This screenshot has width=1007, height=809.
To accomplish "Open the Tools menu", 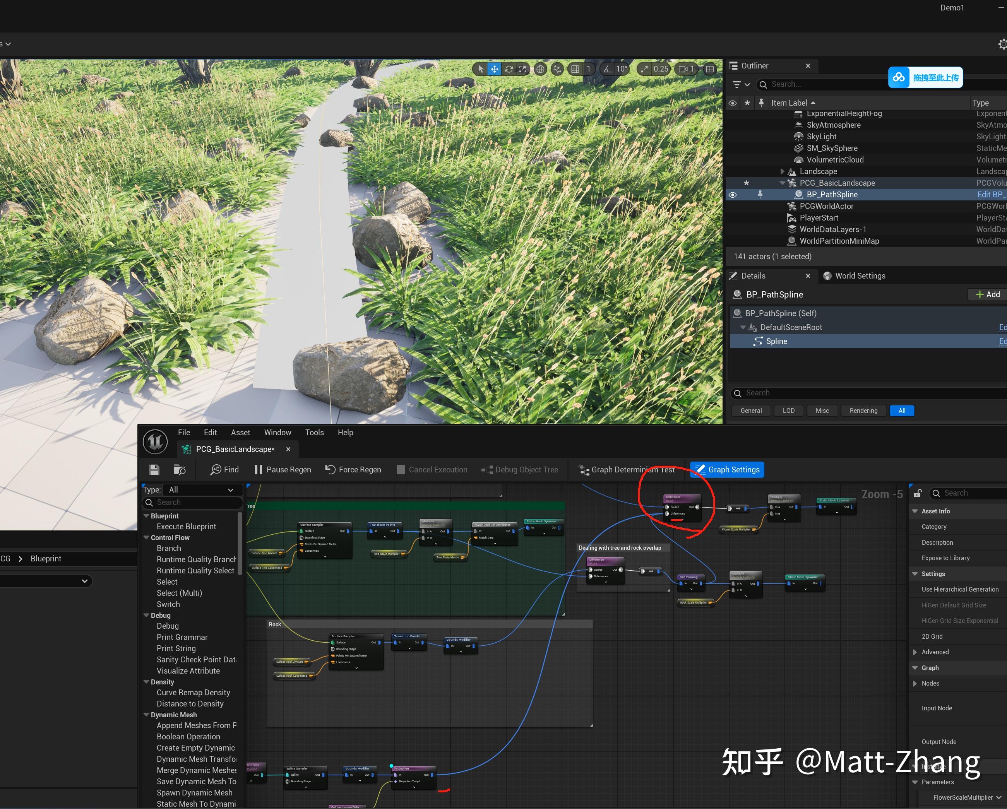I will pyautogui.click(x=314, y=432).
